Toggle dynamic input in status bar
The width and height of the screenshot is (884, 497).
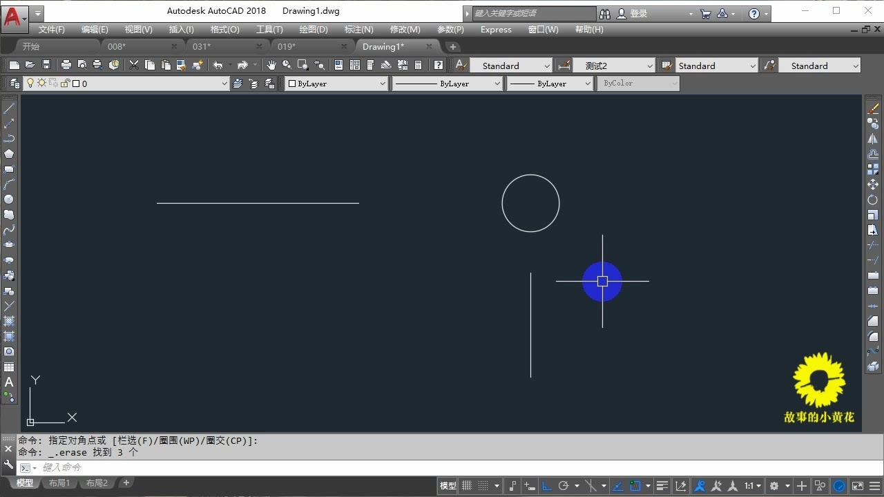click(x=530, y=486)
